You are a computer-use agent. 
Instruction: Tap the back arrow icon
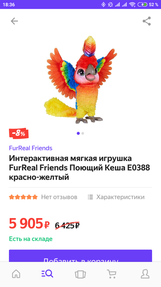pyautogui.click(x=14, y=21)
